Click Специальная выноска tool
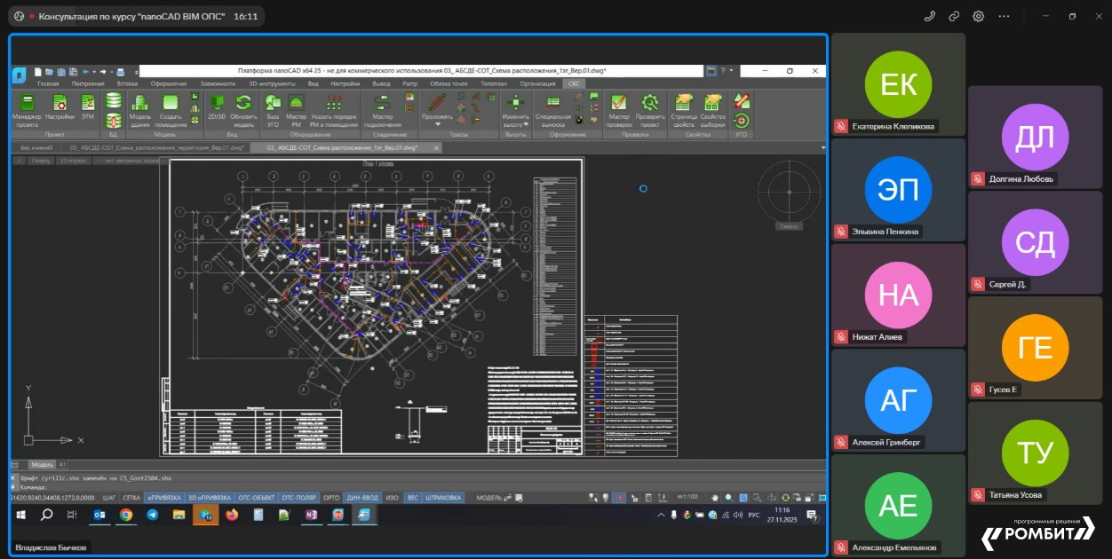 [x=552, y=110]
